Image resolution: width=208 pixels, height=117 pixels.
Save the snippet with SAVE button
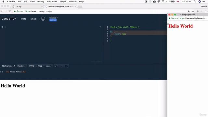[33, 19]
